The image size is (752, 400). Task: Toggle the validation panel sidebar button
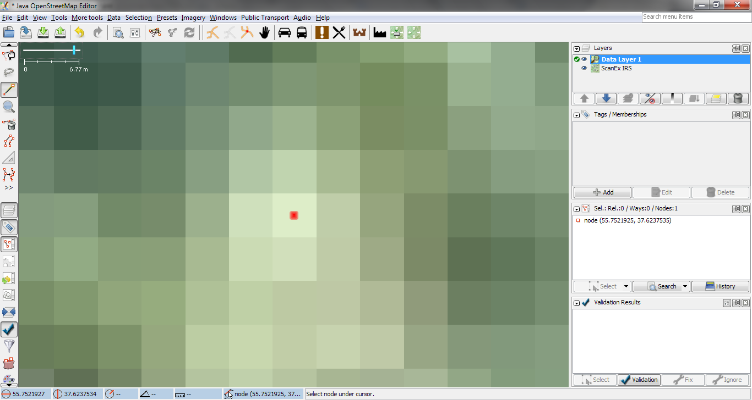[x=9, y=330]
